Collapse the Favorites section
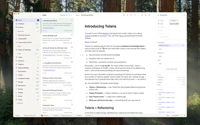200x125 pixels. click(20, 31)
